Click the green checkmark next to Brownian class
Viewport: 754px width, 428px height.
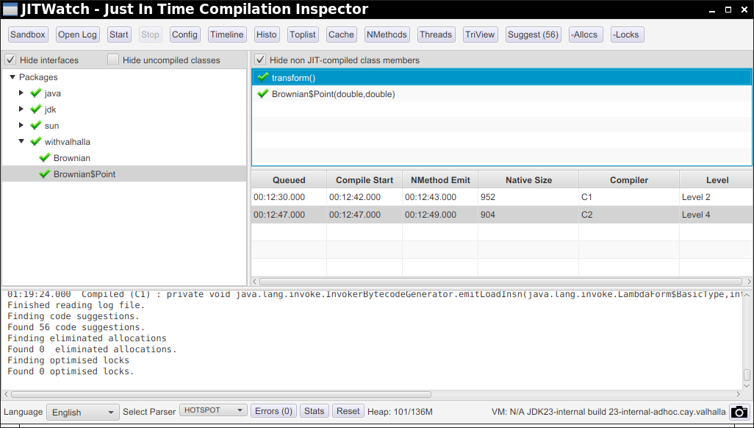pyautogui.click(x=44, y=158)
